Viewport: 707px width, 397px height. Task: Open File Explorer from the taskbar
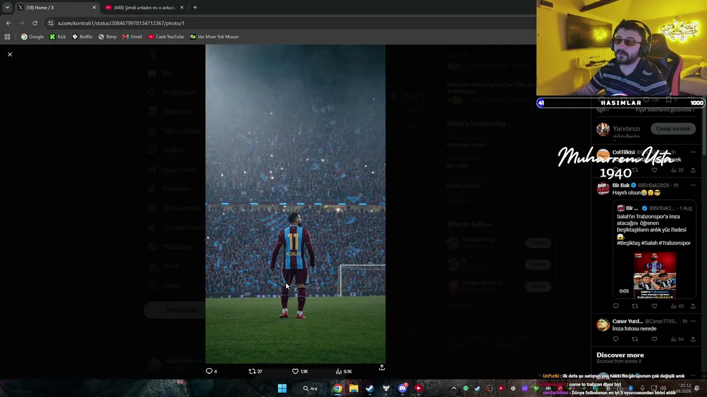tap(353, 388)
